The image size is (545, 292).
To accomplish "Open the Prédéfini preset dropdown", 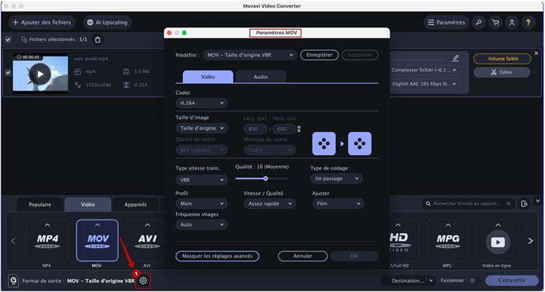I will click(250, 55).
